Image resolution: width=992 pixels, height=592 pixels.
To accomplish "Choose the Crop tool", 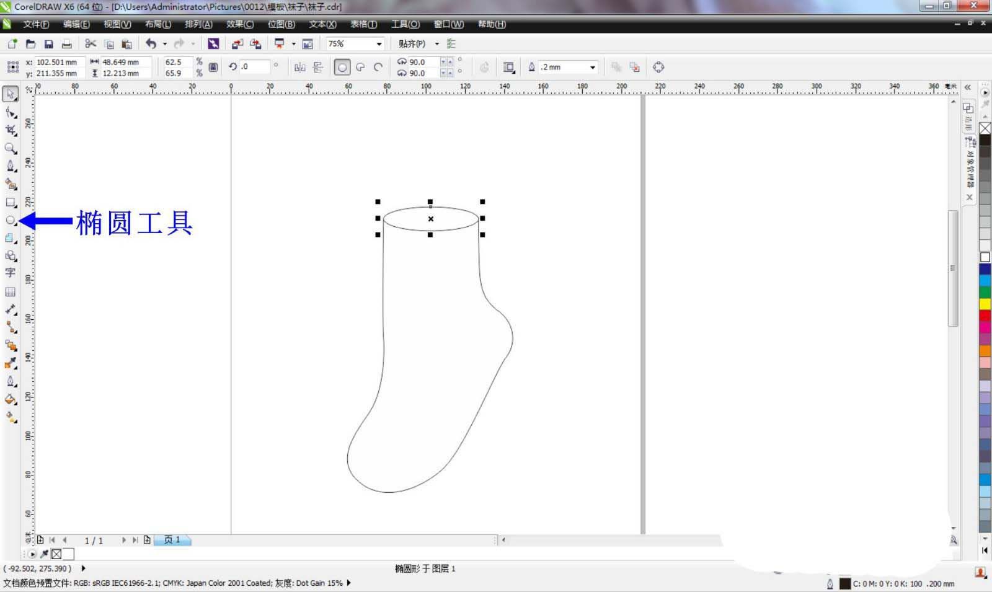I will (x=10, y=130).
